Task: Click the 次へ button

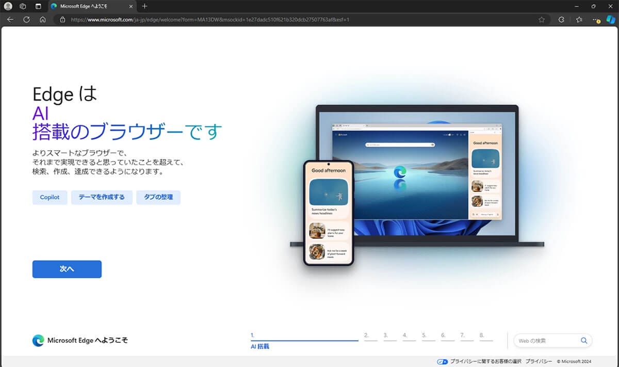Action: pos(67,269)
